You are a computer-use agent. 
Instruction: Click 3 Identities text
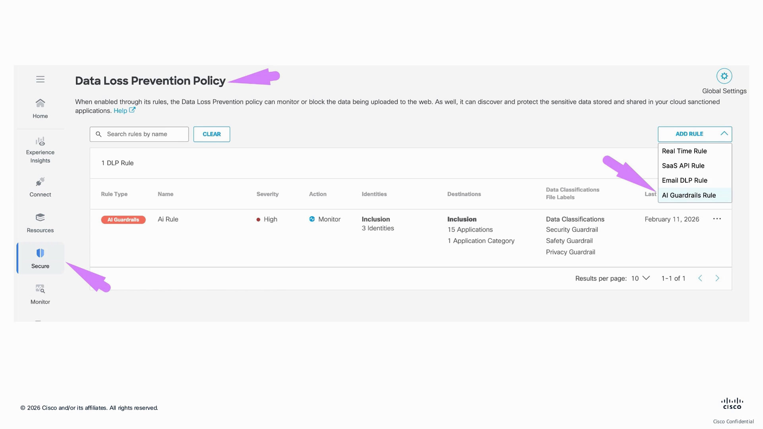[x=378, y=228]
